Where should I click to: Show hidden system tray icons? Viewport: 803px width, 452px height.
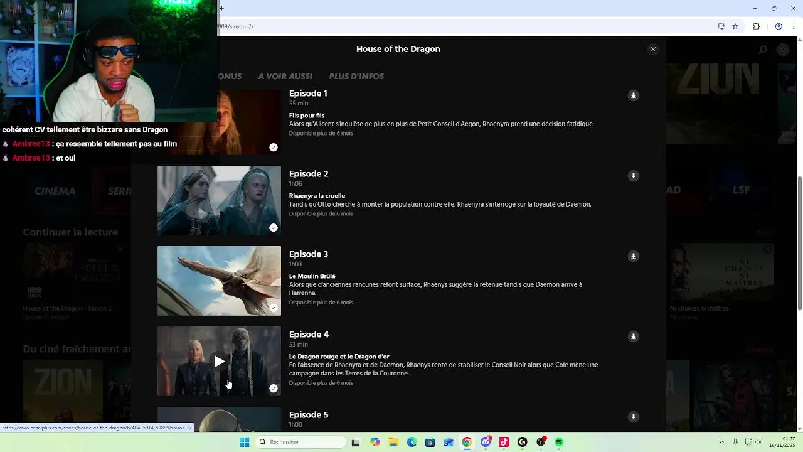721,442
